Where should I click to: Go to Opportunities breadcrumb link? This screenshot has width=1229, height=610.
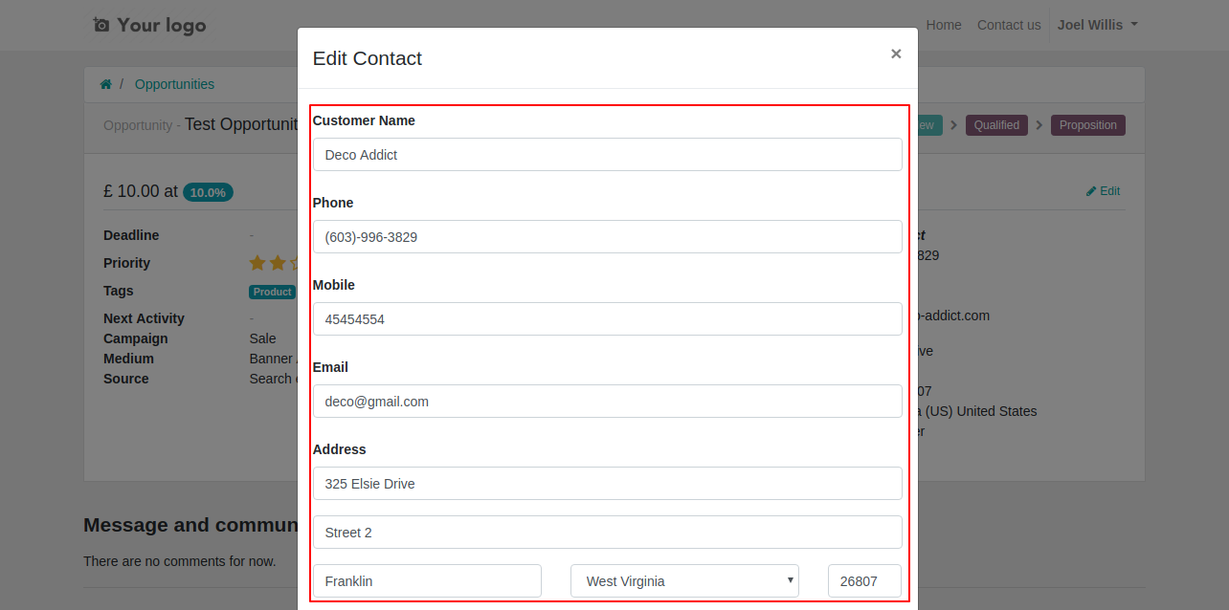[x=174, y=84]
